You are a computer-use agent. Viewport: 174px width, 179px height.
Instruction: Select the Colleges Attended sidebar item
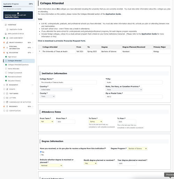click(x=19, y=61)
